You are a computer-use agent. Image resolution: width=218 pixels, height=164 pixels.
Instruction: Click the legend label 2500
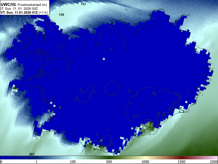click(x=214, y=162)
